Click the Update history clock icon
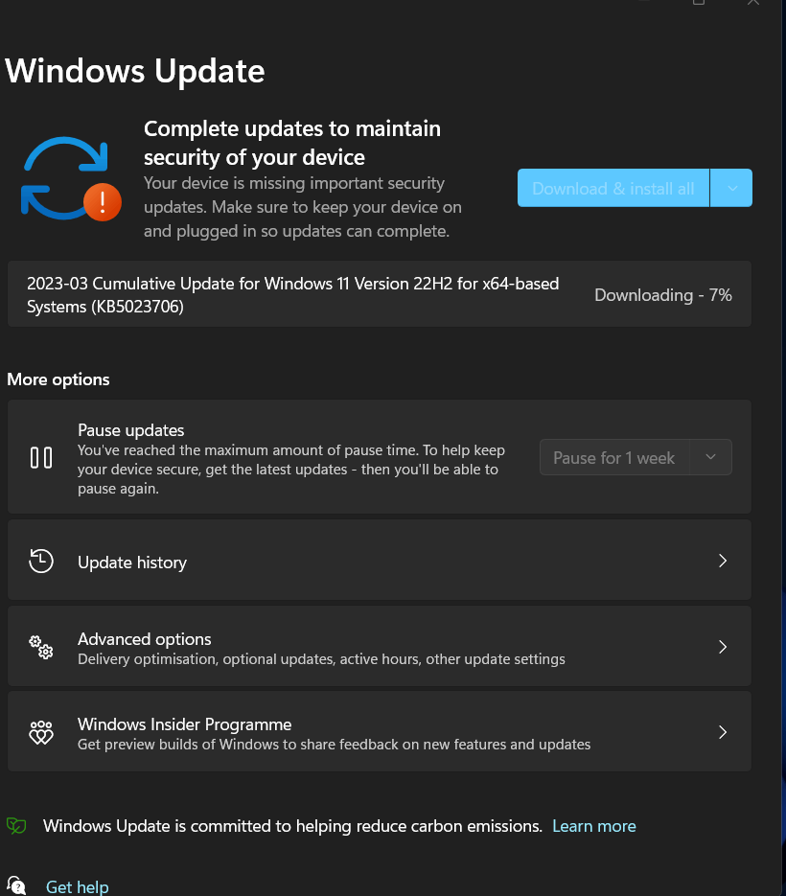This screenshot has height=896, width=786. pyautogui.click(x=41, y=561)
